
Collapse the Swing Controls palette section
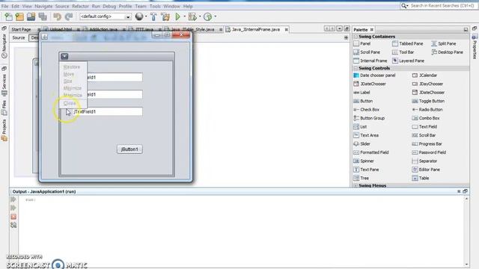[x=356, y=68]
